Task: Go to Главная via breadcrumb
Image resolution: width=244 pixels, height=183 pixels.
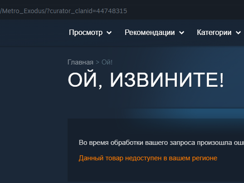Action: click(x=80, y=62)
